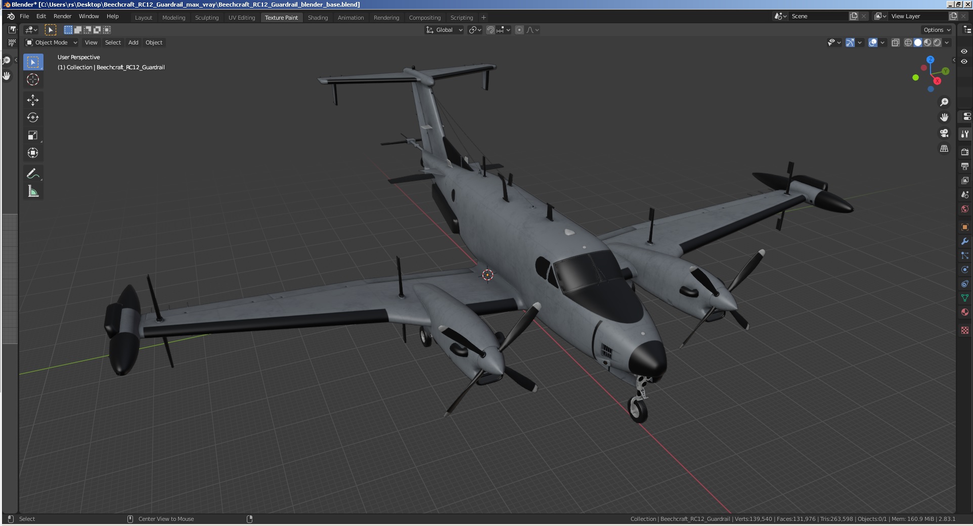Screen dimensions: 973x526
Task: Open the Render menu
Action: [x=62, y=16]
